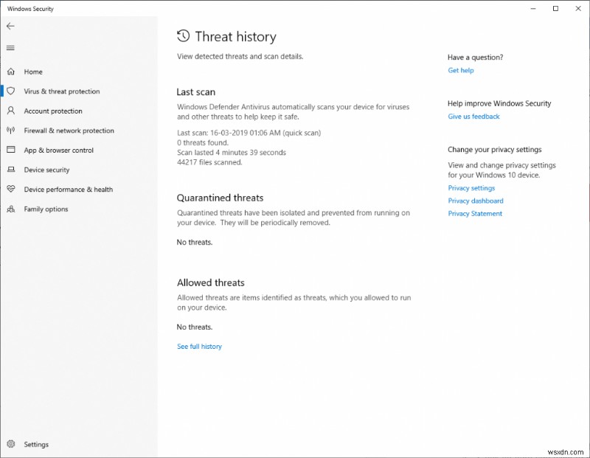Select the Device security icon

click(10, 170)
